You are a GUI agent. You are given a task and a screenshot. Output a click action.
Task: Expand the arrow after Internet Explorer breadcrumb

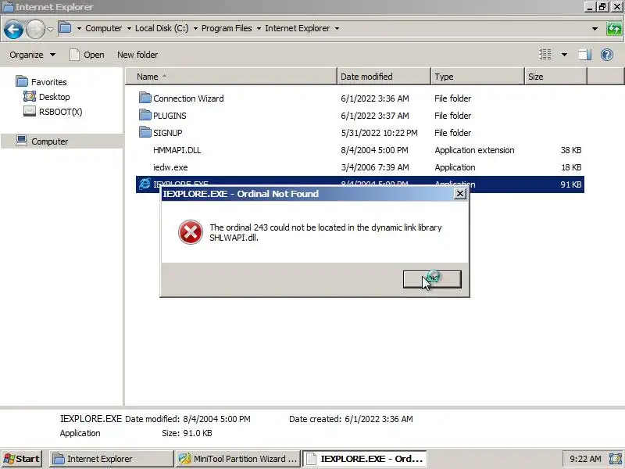click(x=337, y=28)
